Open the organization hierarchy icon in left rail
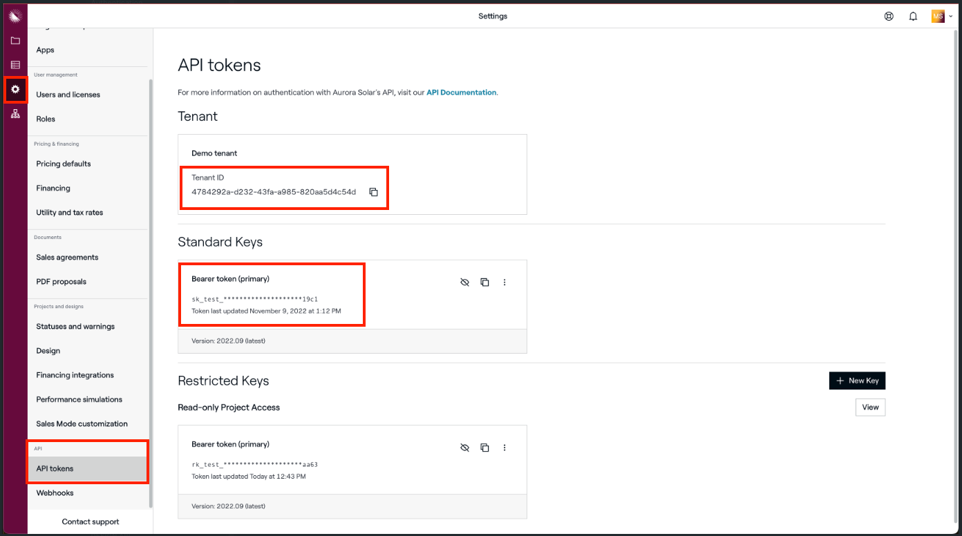This screenshot has width=962, height=536. pos(15,114)
